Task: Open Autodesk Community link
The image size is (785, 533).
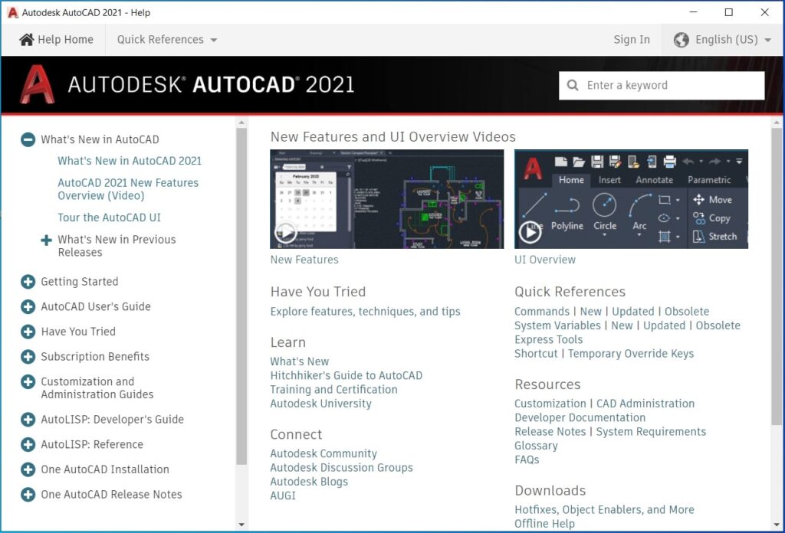Action: tap(324, 453)
